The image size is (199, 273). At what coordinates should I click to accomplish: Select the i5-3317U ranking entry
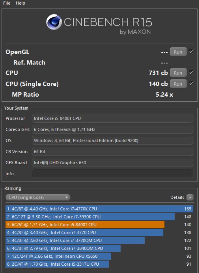57,264
